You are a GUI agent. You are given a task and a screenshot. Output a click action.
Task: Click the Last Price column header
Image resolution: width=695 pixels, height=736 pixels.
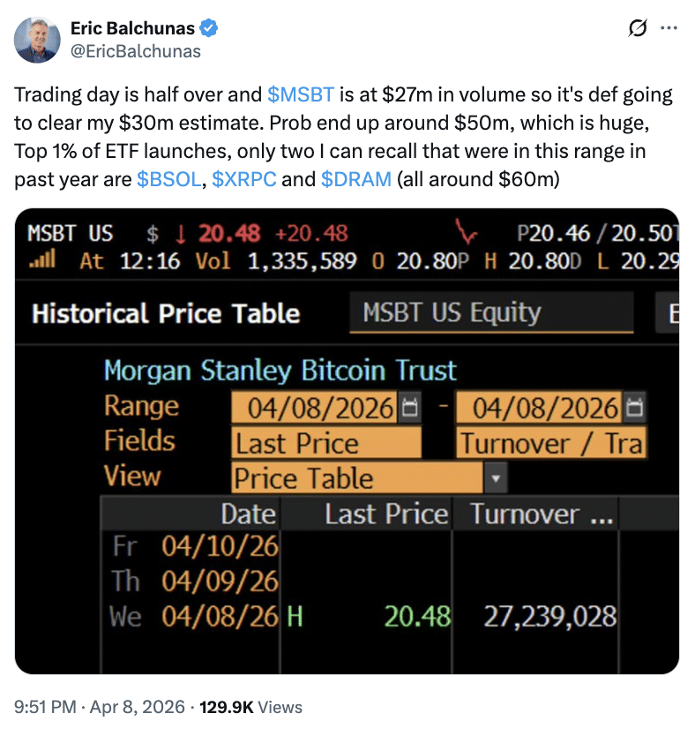[386, 514]
